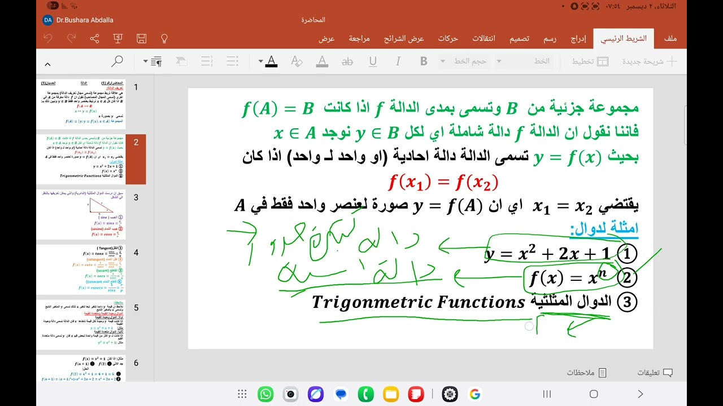Viewport: 723px width, 406px height.
Task: Click the Undo arrow icon
Action: click(x=48, y=38)
